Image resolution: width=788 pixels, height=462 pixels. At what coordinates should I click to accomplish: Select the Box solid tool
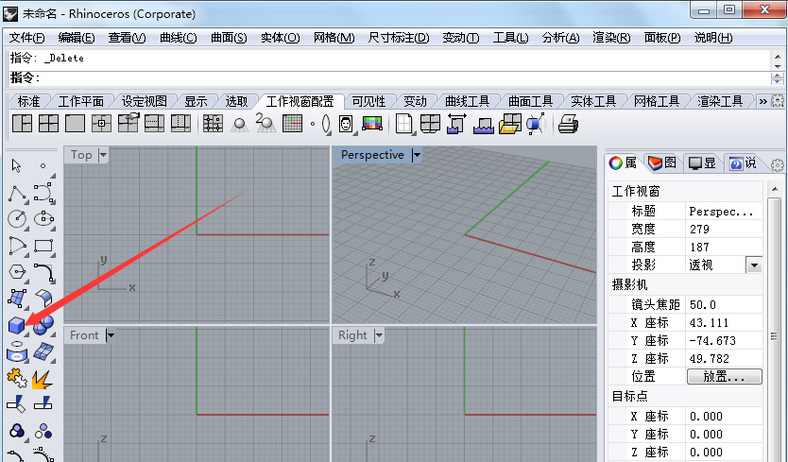[17, 325]
